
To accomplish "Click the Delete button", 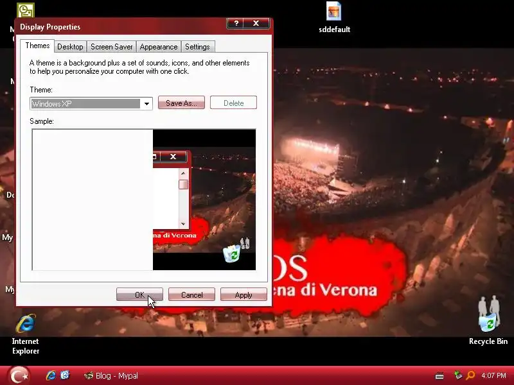I will click(x=233, y=103).
